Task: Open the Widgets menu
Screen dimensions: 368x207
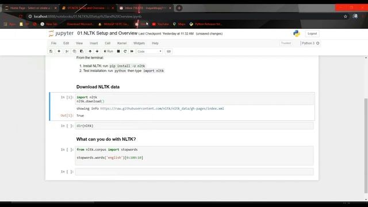Action: coord(139,43)
